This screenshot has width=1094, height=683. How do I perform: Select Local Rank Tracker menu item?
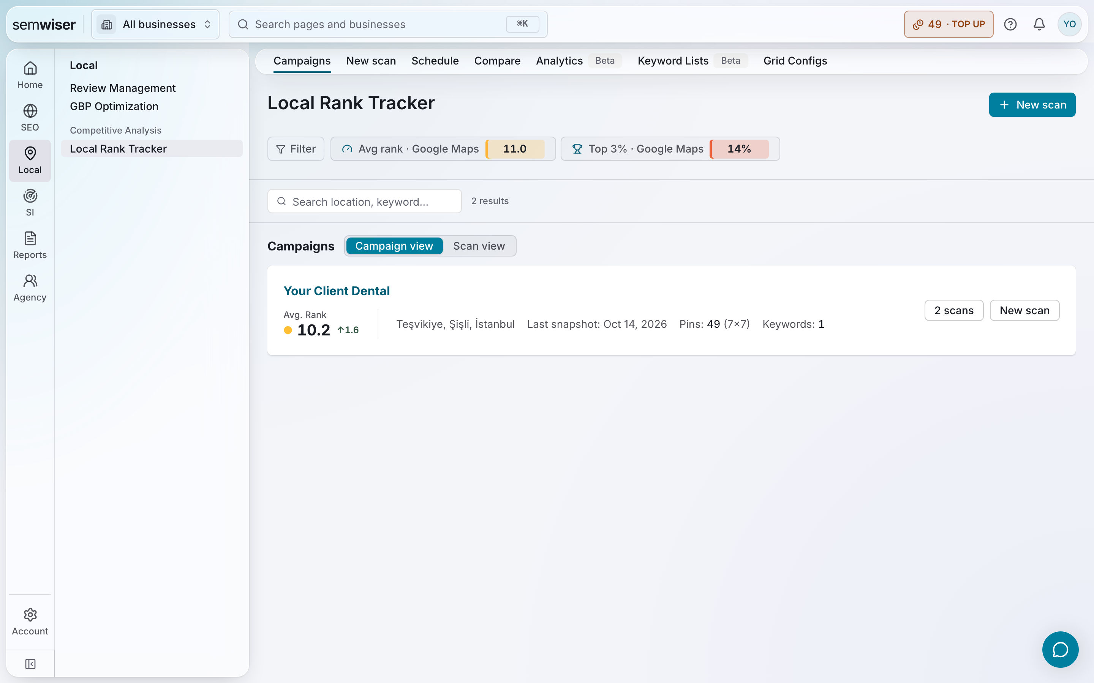pyautogui.click(x=152, y=149)
